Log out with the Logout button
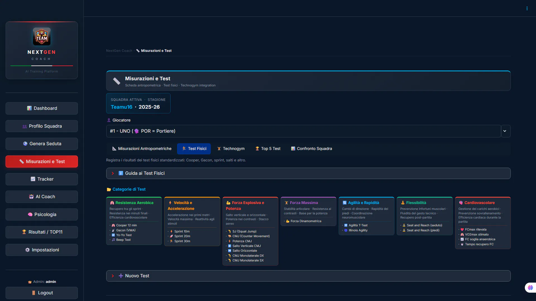Image resolution: width=536 pixels, height=301 pixels. click(42, 293)
